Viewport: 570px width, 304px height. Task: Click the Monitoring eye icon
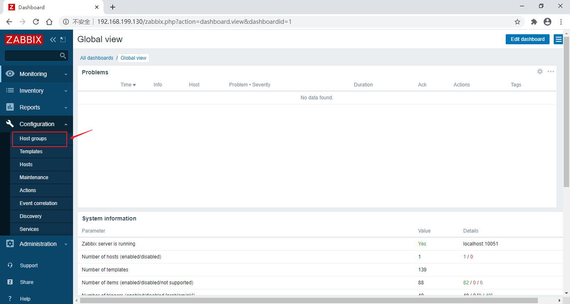click(x=10, y=73)
